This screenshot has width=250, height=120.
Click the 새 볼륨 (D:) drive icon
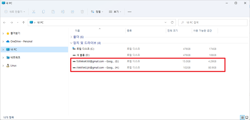[x=74, y=55]
